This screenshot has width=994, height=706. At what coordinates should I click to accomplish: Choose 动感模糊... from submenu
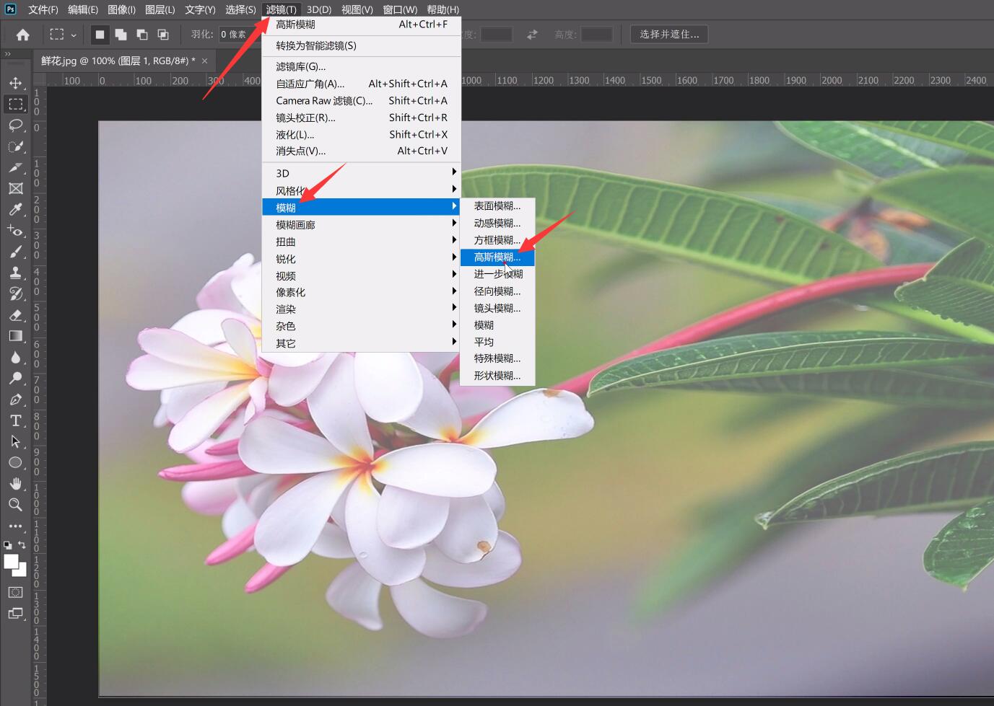(x=497, y=223)
